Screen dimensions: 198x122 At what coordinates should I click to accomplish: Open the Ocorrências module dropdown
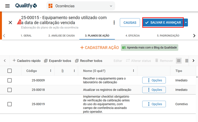[81, 6]
